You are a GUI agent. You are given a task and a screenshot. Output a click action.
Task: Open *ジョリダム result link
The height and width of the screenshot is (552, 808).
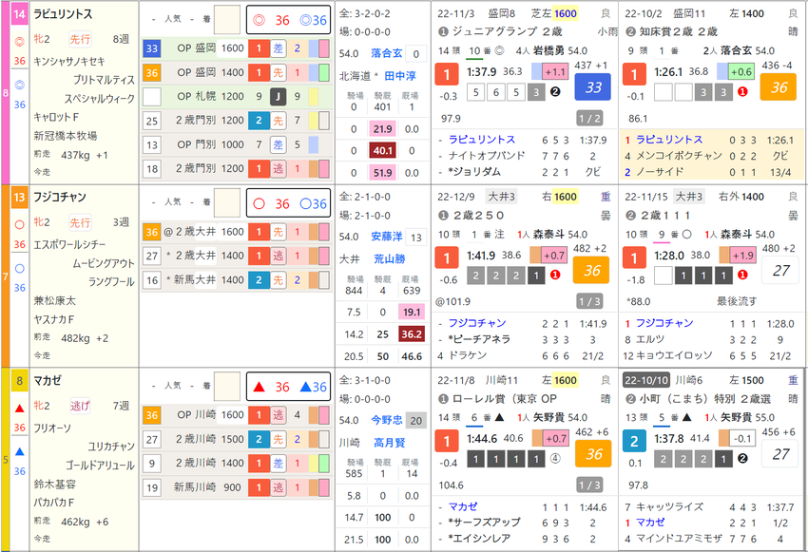[474, 171]
